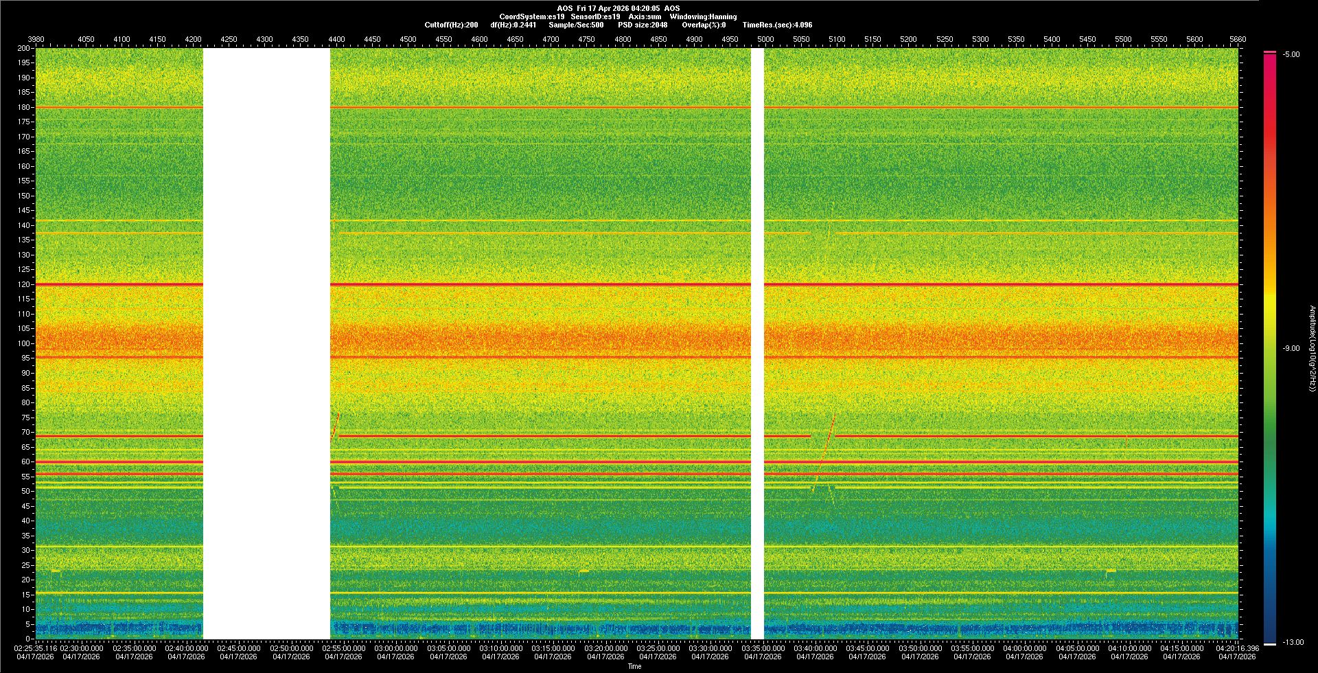Image resolution: width=1318 pixels, height=673 pixels.
Task: Click the Cutoff(Hz):200 header text
Action: [x=451, y=25]
